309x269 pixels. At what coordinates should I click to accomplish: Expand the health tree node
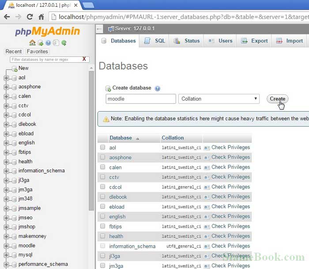6,162
